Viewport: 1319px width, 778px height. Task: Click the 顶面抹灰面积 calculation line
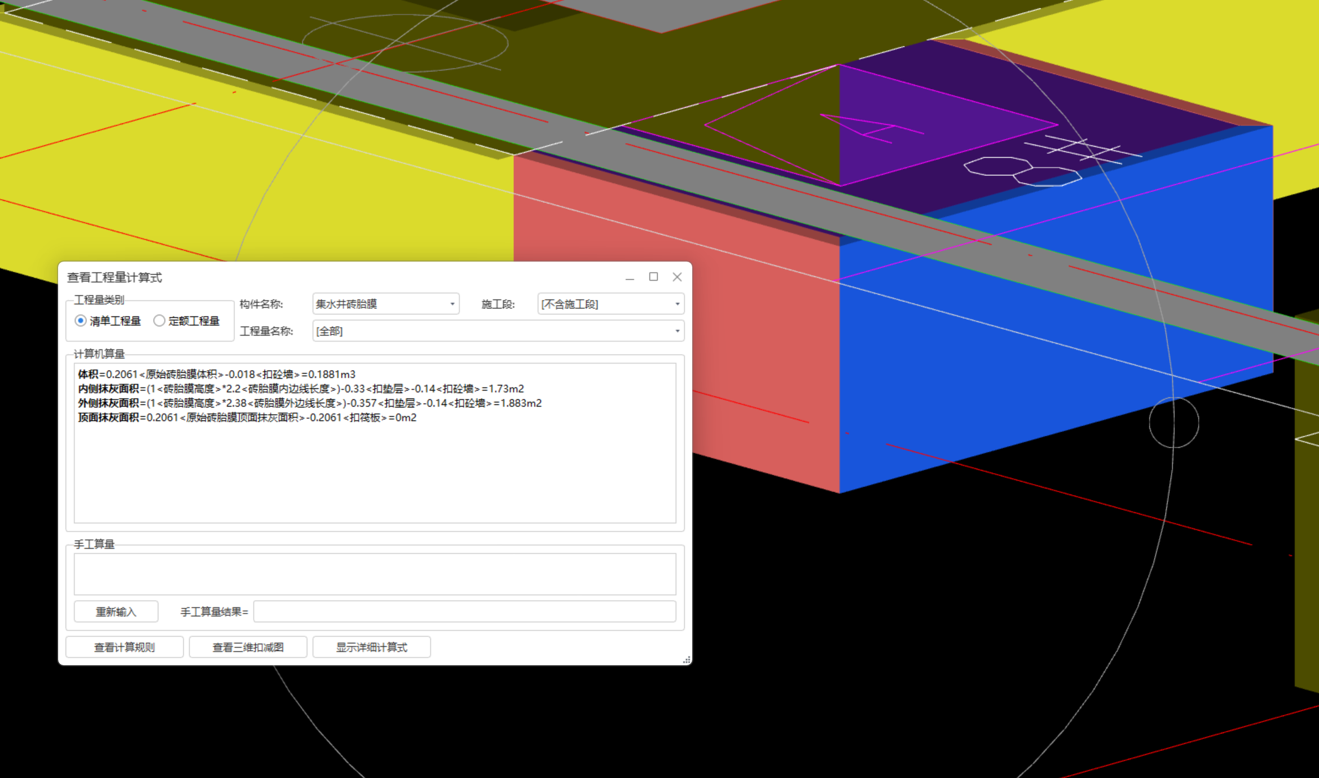247,418
